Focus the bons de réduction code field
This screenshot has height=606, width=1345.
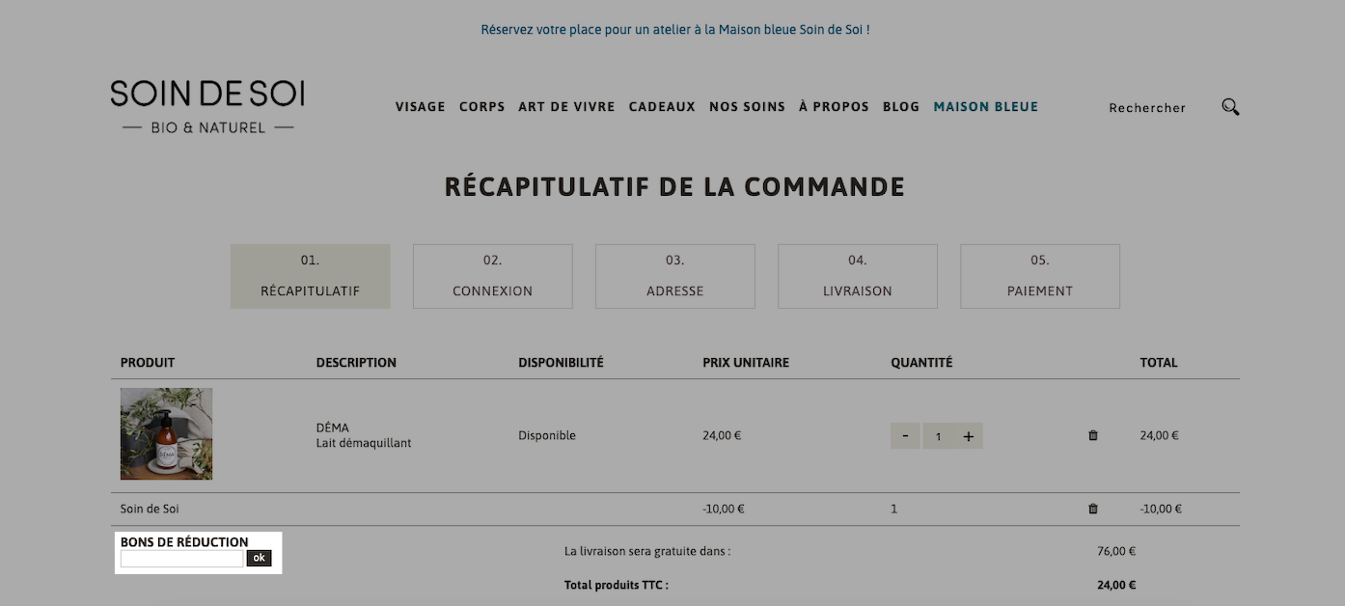181,558
